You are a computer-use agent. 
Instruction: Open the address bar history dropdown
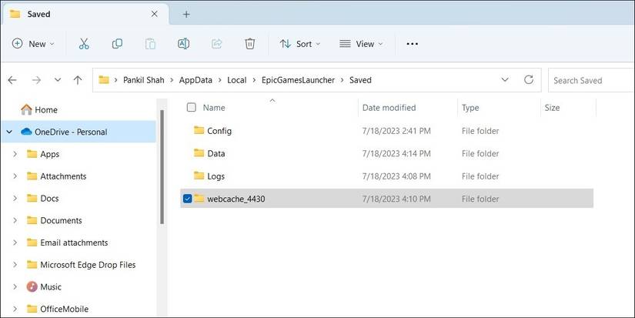(x=505, y=80)
